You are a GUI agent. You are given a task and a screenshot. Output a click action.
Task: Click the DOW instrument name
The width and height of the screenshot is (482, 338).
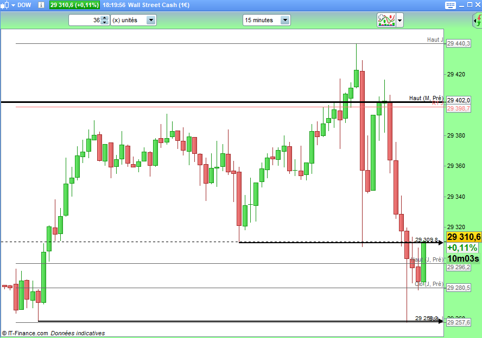point(24,5)
